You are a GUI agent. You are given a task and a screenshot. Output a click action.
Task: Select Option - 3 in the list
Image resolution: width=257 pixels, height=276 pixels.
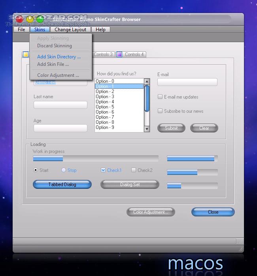click(x=119, y=97)
